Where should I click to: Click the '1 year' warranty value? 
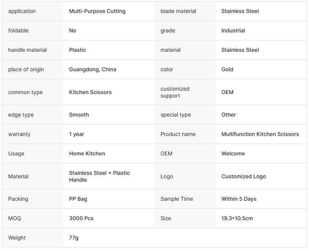click(x=76, y=134)
